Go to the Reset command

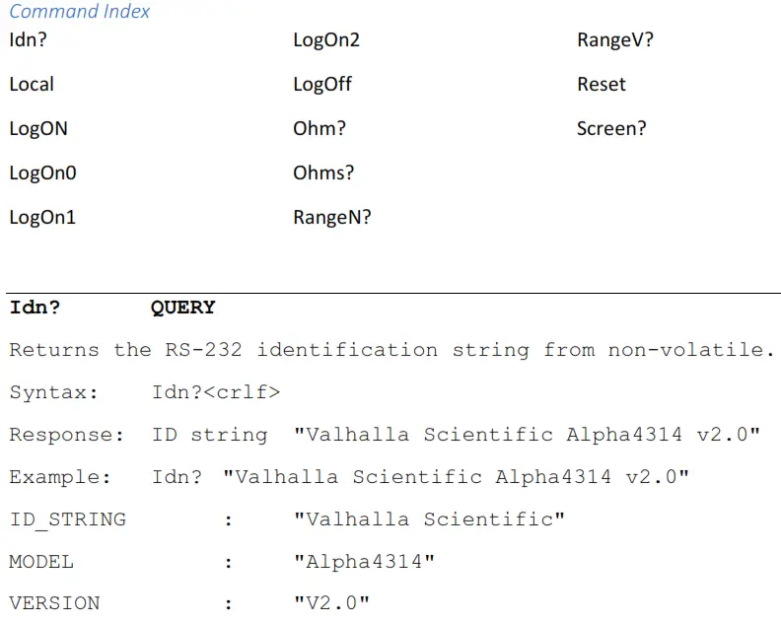(x=602, y=85)
